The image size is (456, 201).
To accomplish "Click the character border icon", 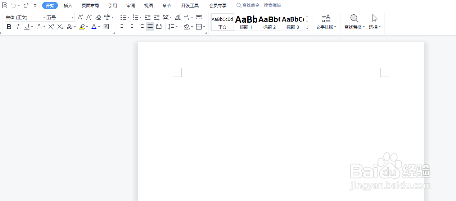I will (106, 27).
